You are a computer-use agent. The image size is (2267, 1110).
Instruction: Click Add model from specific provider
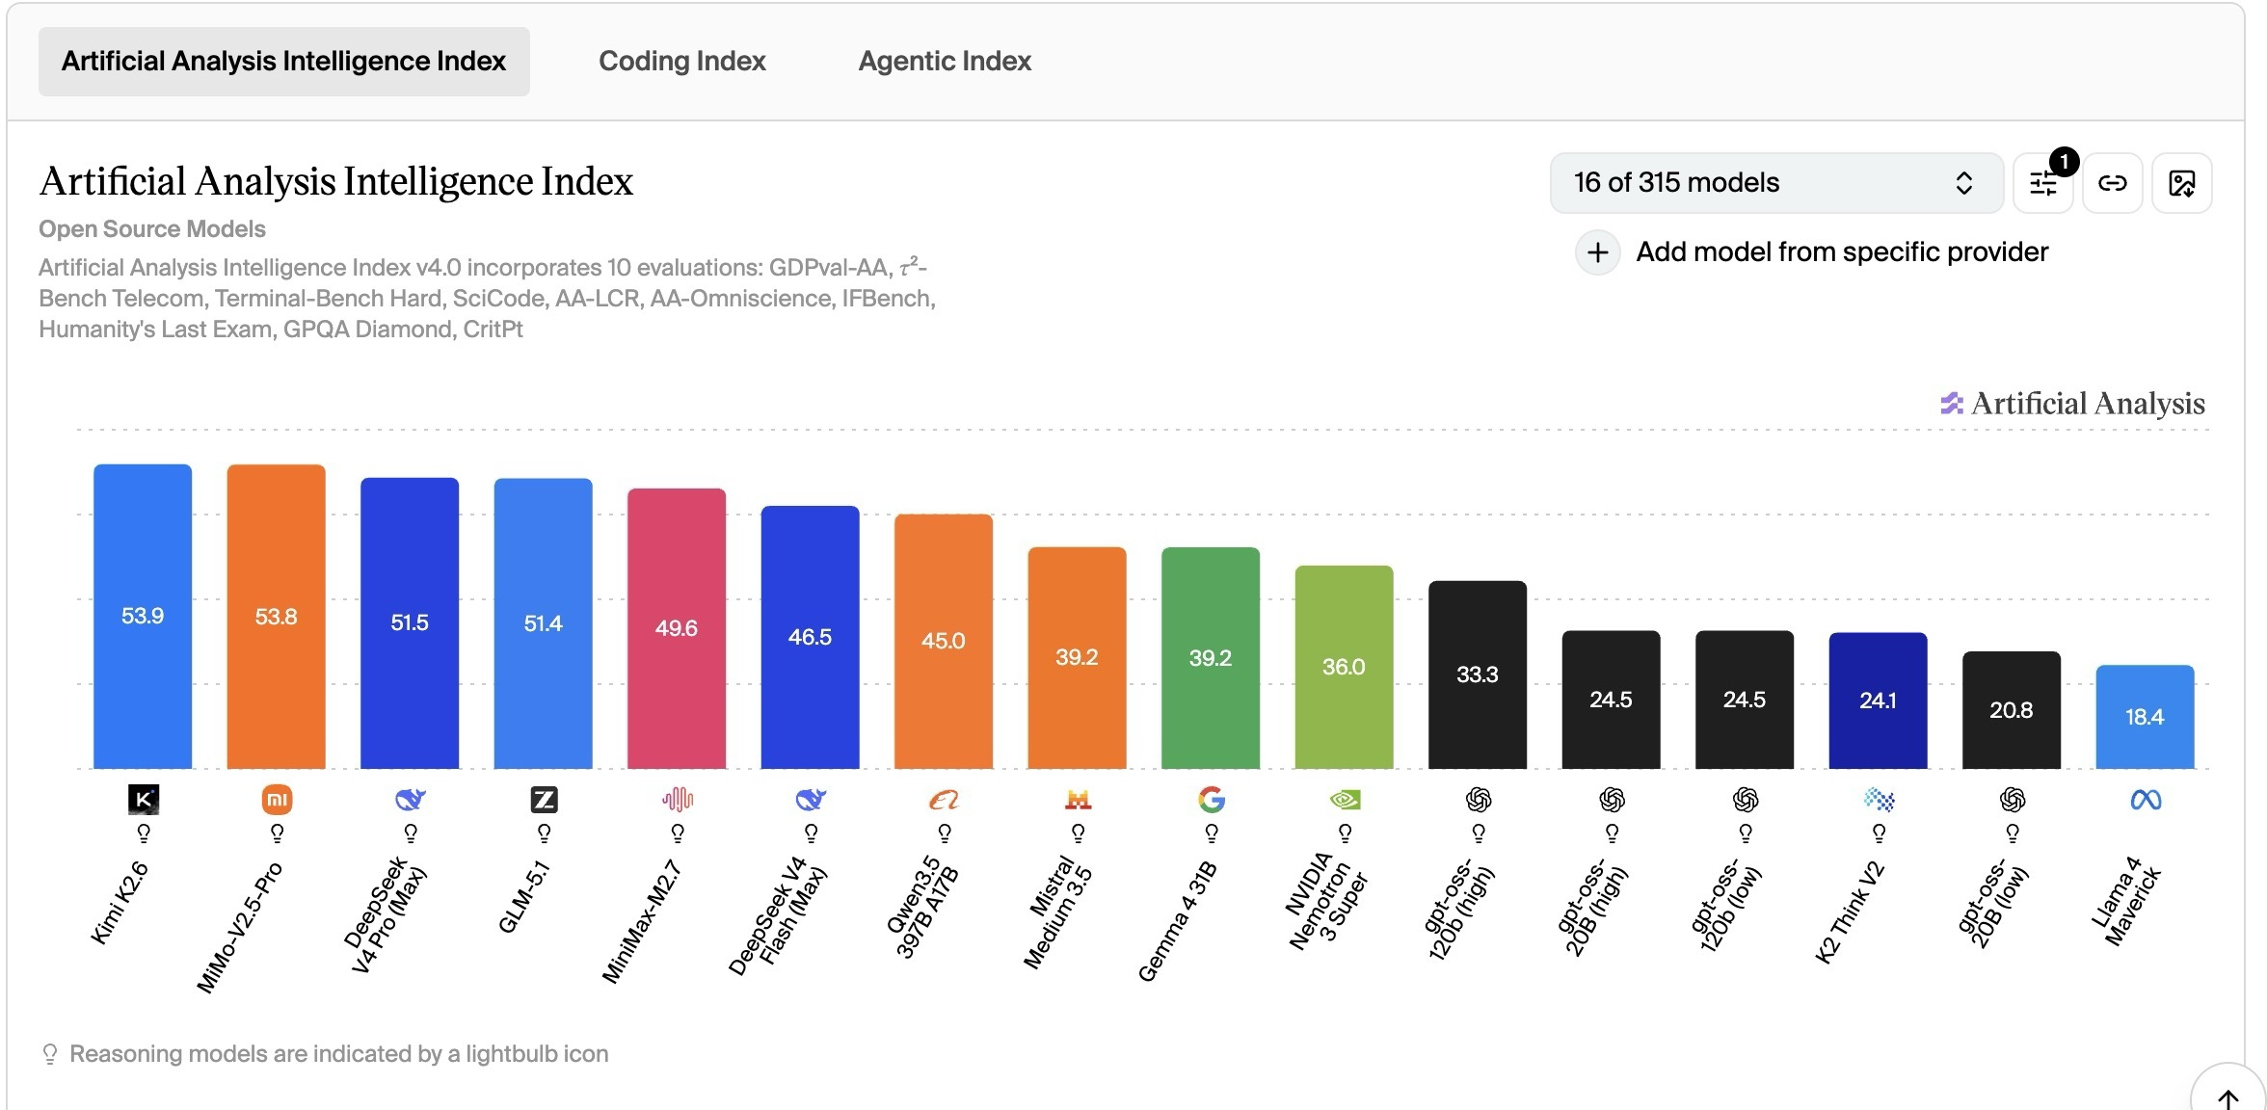click(x=1842, y=252)
